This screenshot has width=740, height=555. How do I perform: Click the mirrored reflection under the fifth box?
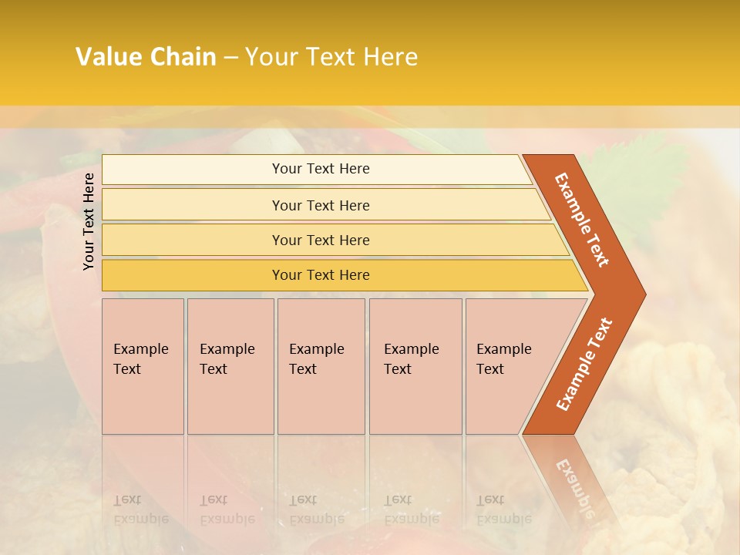point(501,493)
